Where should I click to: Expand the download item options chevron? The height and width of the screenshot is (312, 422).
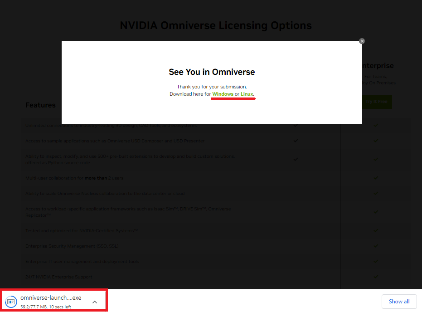click(95, 302)
